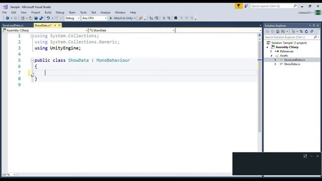
Task: Click the Pending Changes Filter icon
Action: [x=293, y=31]
